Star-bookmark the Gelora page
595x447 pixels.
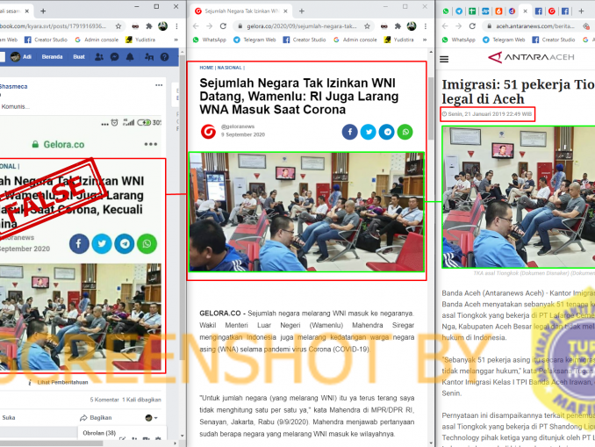point(367,26)
